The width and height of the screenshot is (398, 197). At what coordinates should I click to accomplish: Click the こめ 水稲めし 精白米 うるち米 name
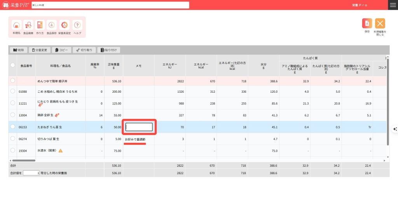tap(58, 92)
